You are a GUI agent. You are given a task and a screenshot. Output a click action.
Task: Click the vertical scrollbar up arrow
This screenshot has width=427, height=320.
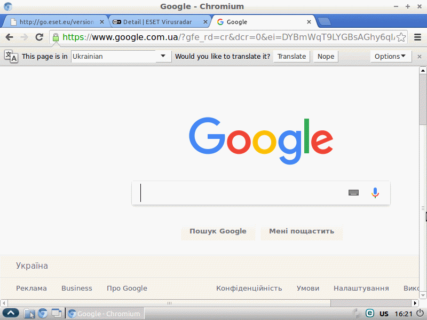pos(423,71)
